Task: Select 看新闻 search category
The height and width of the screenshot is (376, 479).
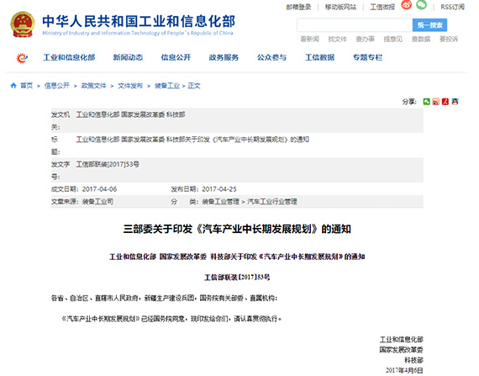Action: (x=310, y=40)
